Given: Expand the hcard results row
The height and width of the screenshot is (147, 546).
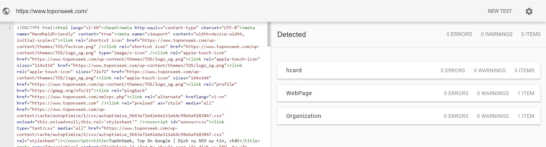Looking at the screenshot, I should coord(294,70).
